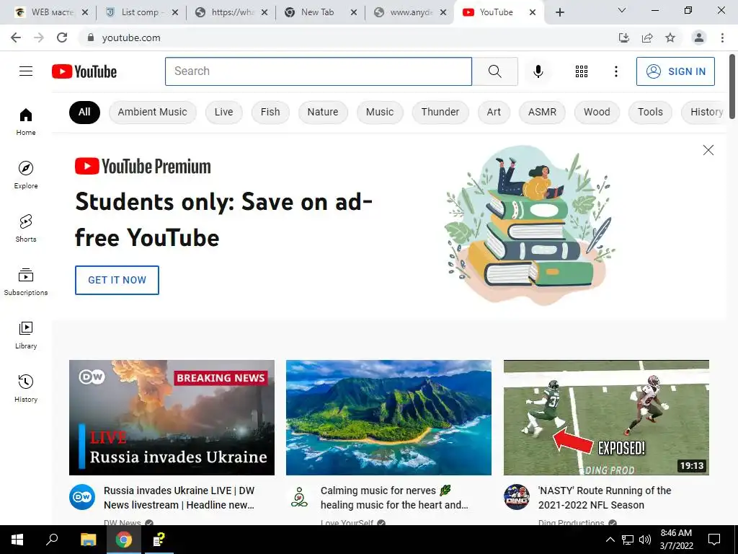Image resolution: width=738 pixels, height=554 pixels.
Task: Click the Love YourSelf channel avatar
Action: (299, 496)
